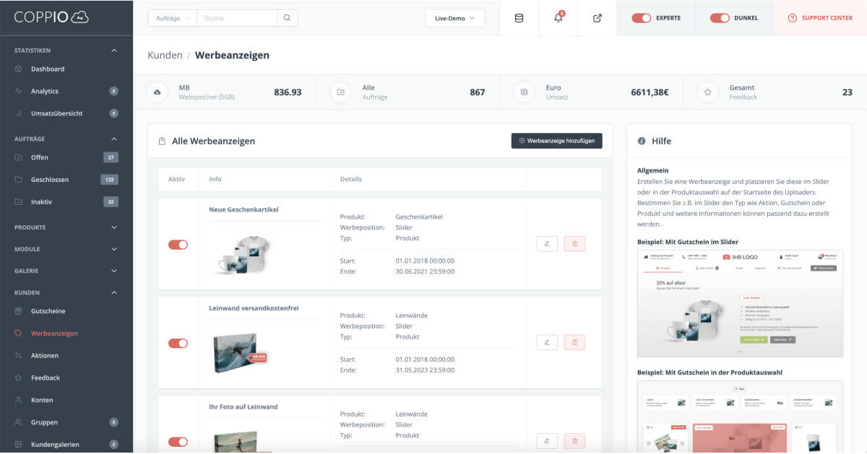Open Dashboard in the sidebar
This screenshot has width=867, height=454.
pyautogui.click(x=48, y=69)
